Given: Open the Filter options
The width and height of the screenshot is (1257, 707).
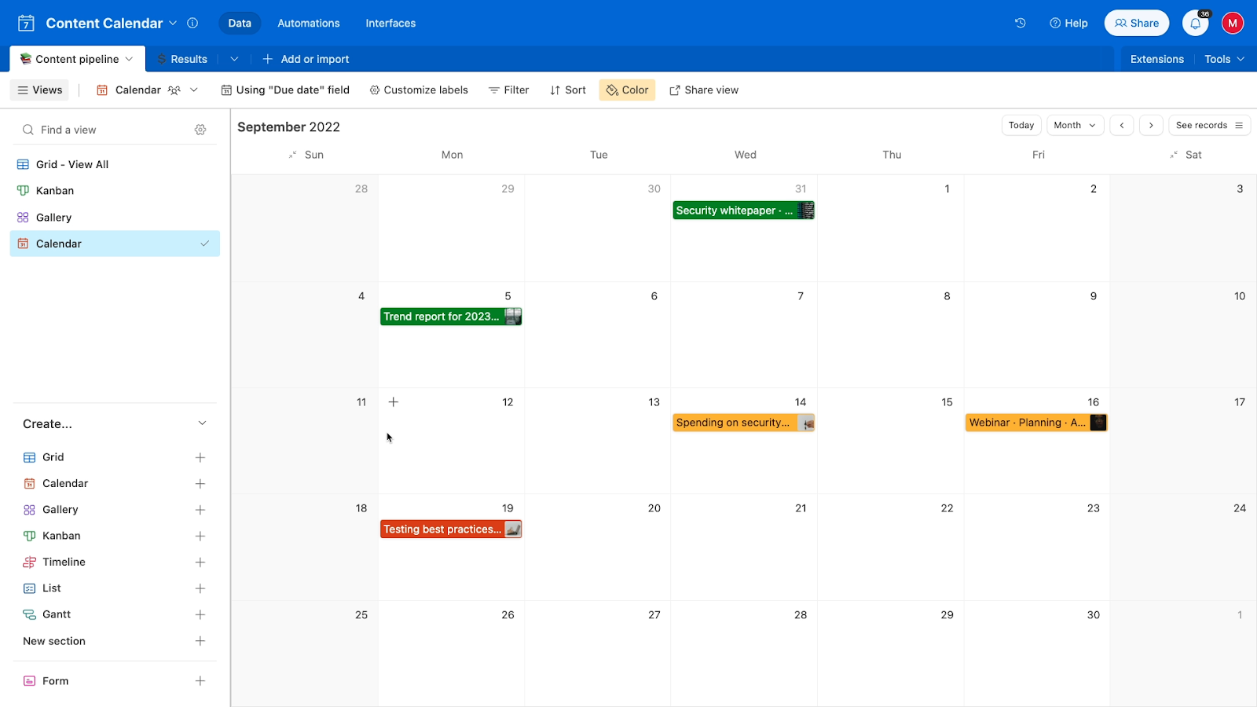Looking at the screenshot, I should (x=509, y=90).
